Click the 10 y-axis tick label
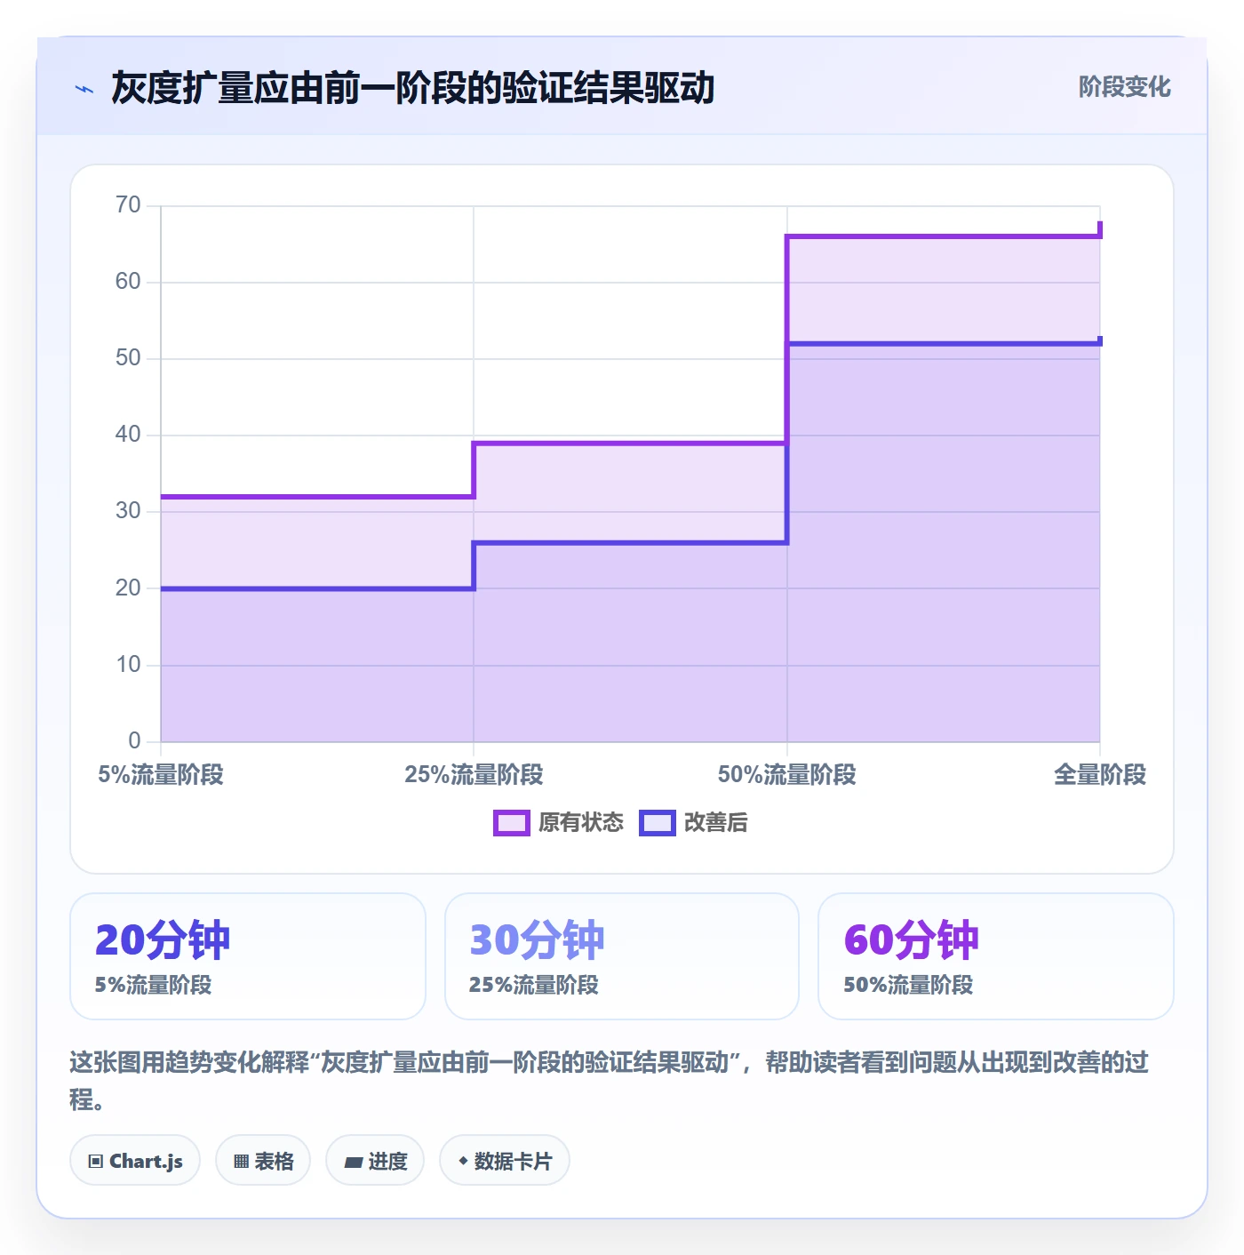Screen dimensions: 1244x1255 pos(128,665)
